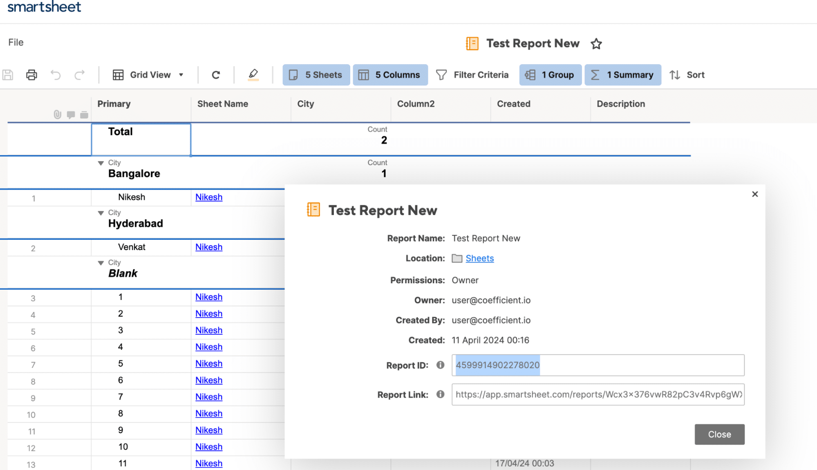Open the highlight changes pen icon
This screenshot has width=817, height=470.
point(253,75)
